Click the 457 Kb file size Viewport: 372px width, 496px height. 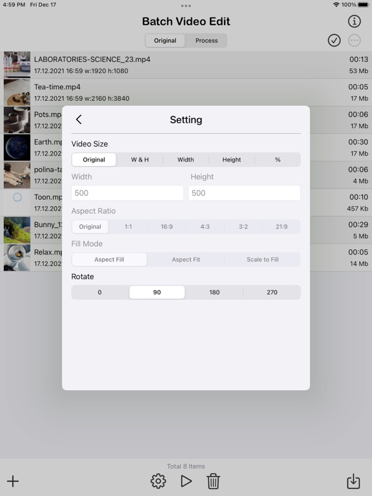[357, 209]
